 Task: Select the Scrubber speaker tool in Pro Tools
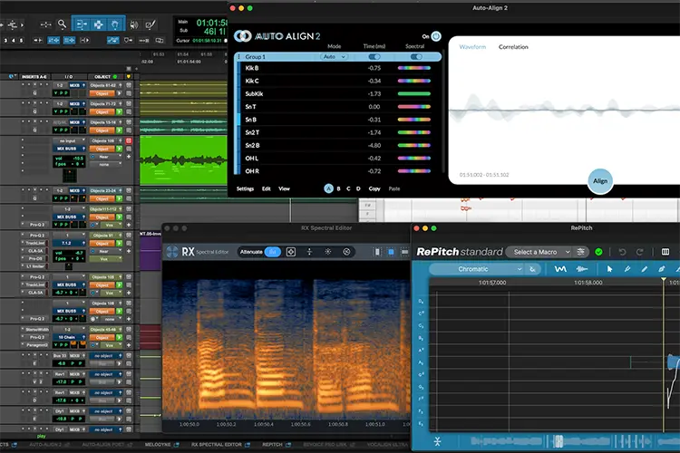(x=134, y=24)
